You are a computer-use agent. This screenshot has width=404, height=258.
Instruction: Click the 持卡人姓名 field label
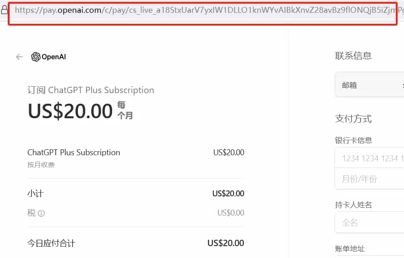coord(353,205)
